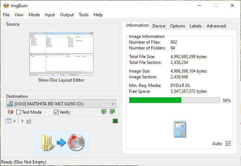
Task: Enable the Test Mode checkbox
Action: pyautogui.click(x=19, y=112)
